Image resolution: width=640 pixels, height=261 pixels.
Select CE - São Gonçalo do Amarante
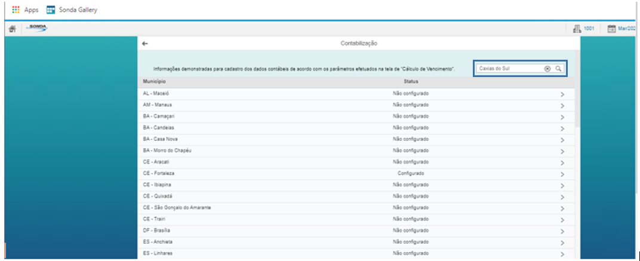click(x=177, y=207)
